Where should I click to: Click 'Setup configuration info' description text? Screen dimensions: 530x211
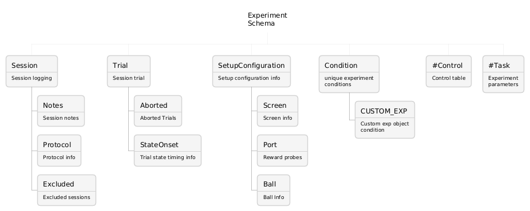(x=249, y=78)
